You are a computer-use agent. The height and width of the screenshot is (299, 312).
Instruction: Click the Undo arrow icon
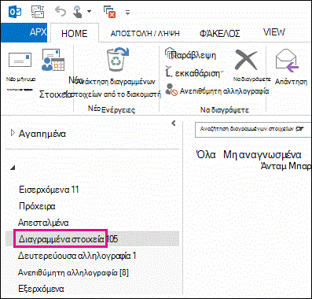click(61, 12)
